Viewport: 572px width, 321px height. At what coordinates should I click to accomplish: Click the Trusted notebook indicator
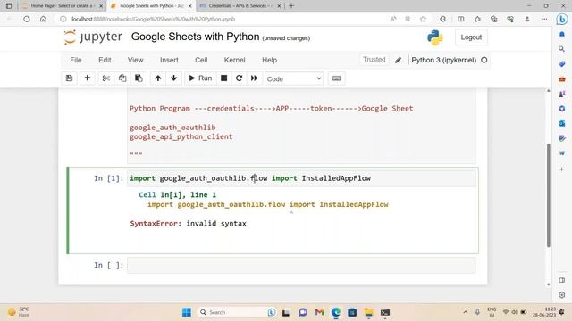pyautogui.click(x=374, y=60)
